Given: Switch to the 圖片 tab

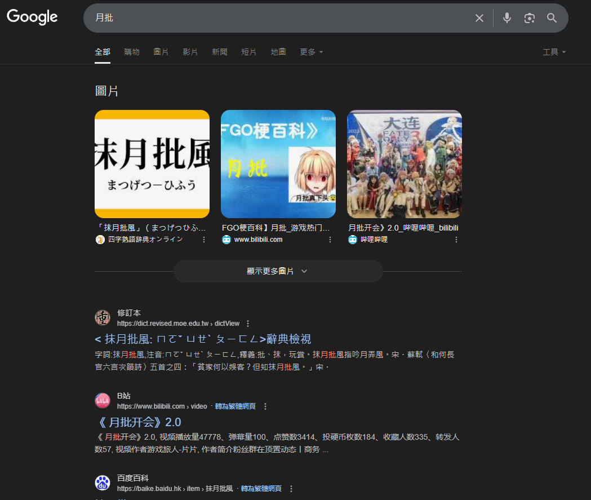Looking at the screenshot, I should [x=161, y=52].
